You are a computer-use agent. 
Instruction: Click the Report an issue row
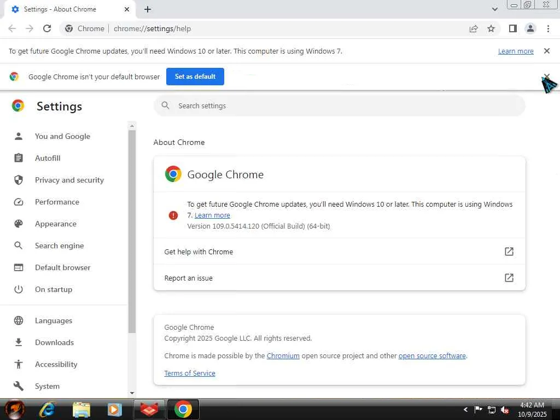pos(339,278)
